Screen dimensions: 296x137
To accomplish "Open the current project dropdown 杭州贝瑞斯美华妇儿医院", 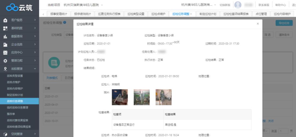I will 83,5.
